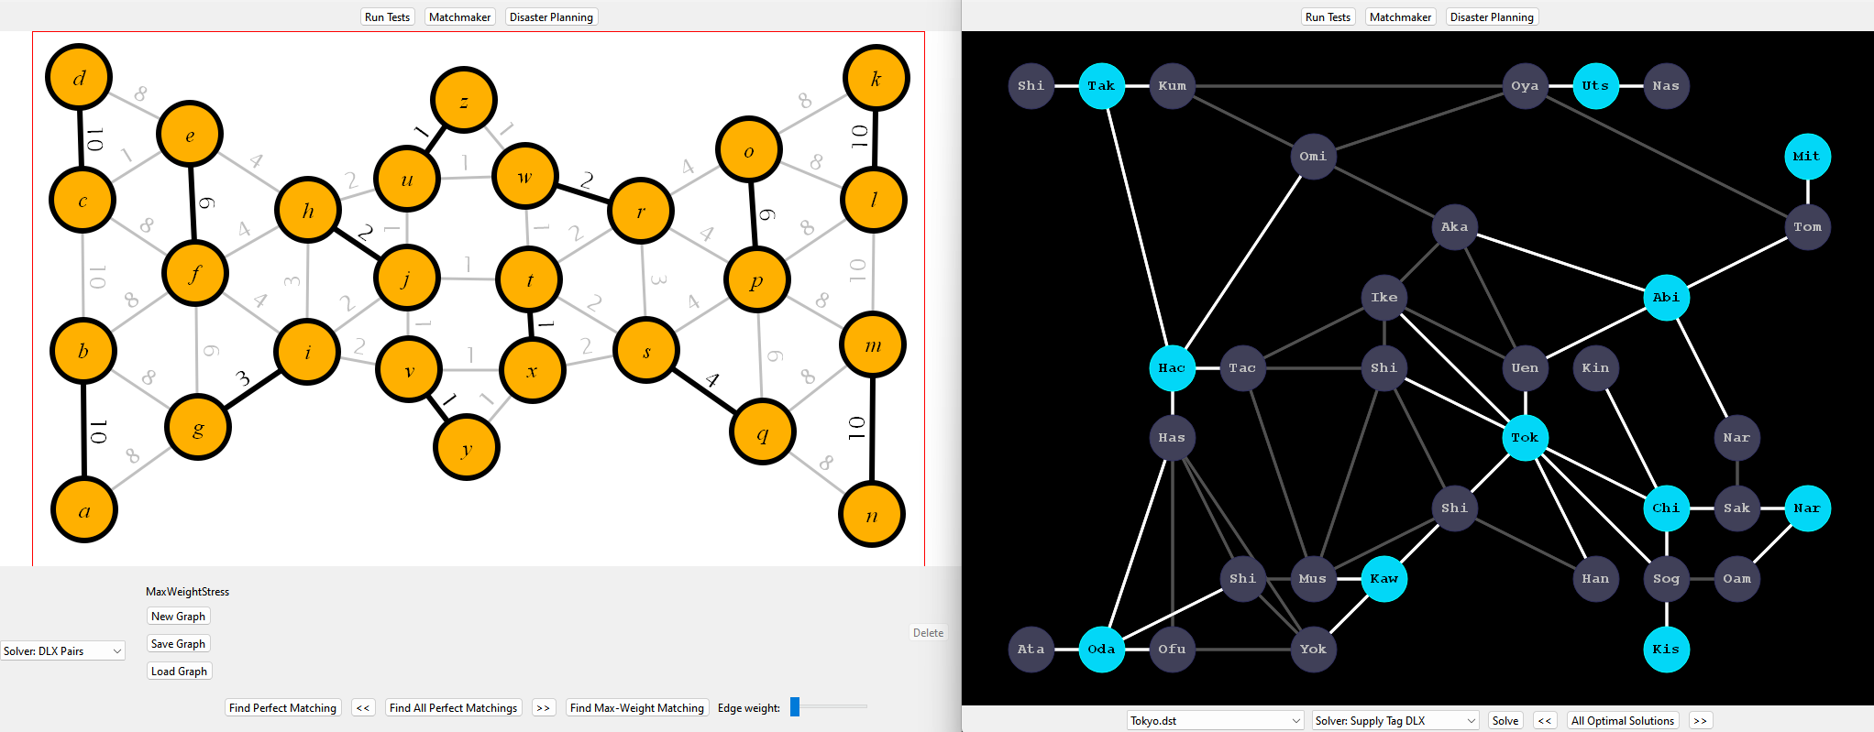Click the Omi city node

[1313, 157]
